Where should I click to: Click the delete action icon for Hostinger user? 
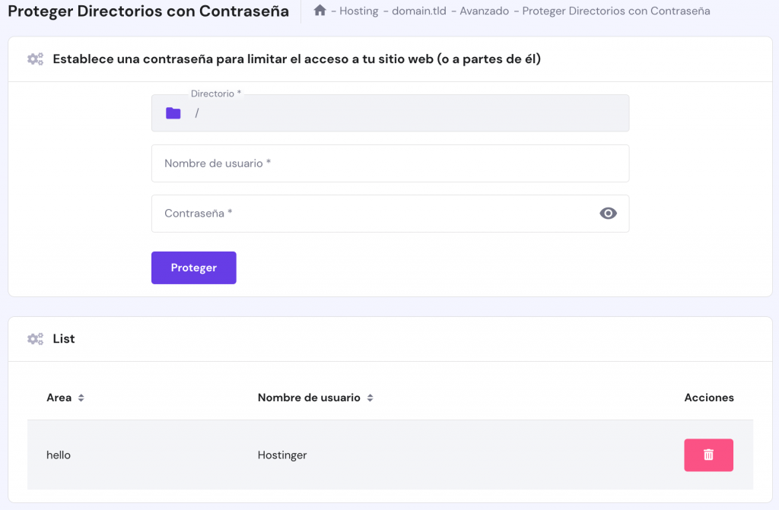tap(708, 455)
